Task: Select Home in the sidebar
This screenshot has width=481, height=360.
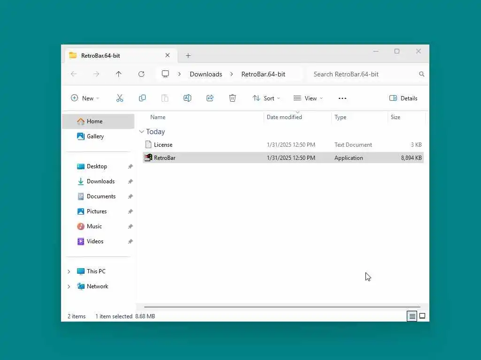Action: pyautogui.click(x=99, y=121)
